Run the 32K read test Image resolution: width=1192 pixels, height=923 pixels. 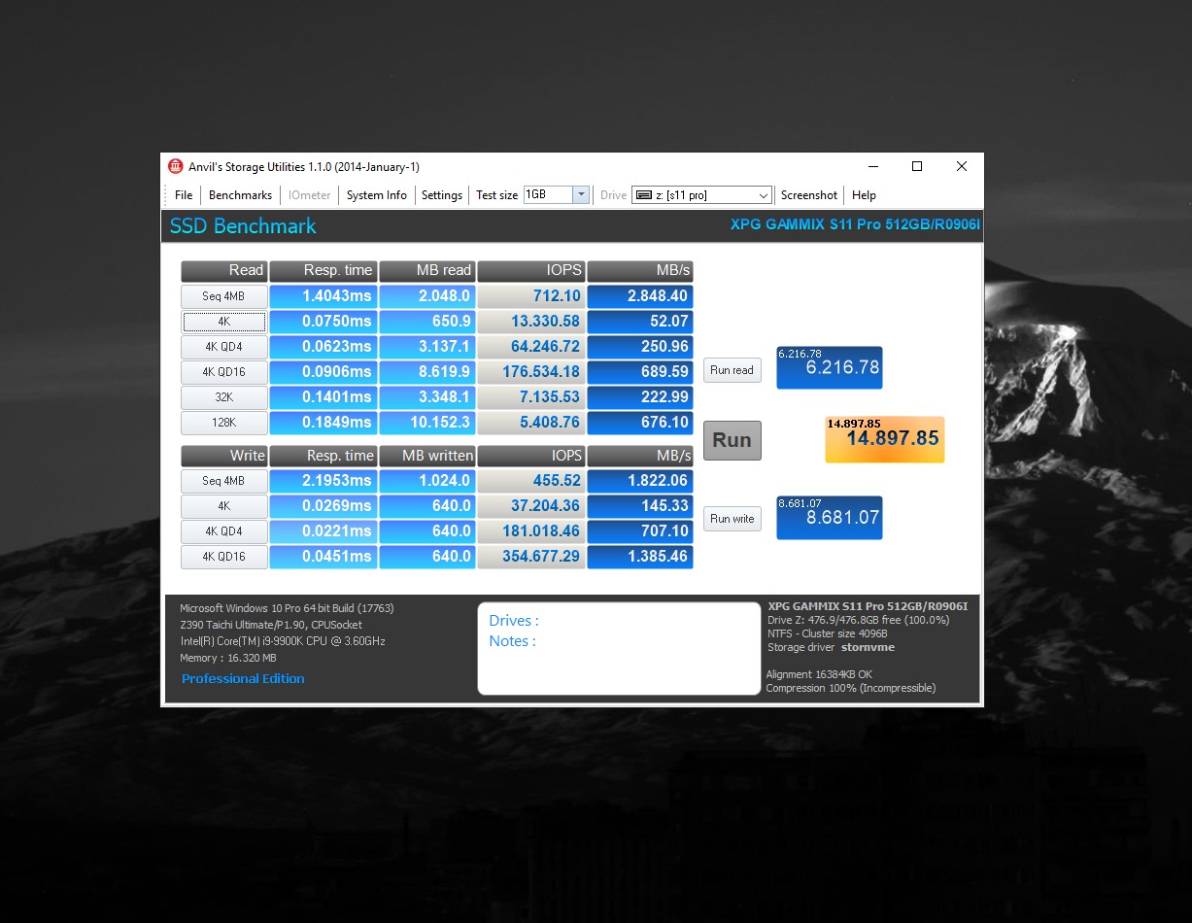tap(224, 397)
